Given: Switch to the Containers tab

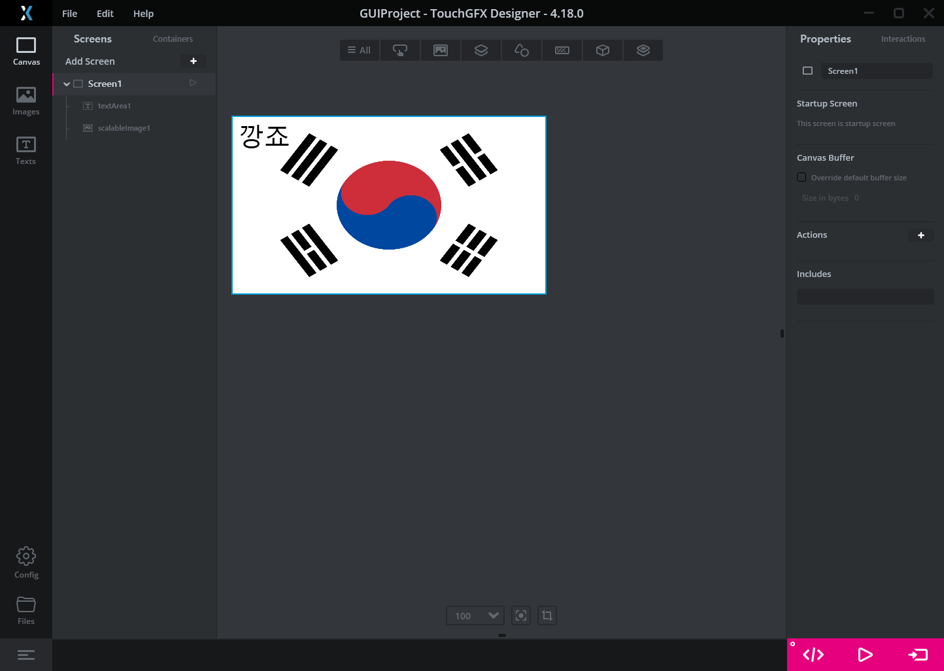Looking at the screenshot, I should pyautogui.click(x=173, y=39).
